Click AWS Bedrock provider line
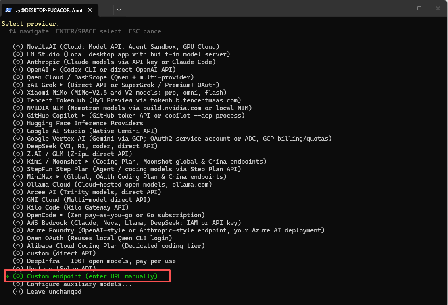Screen dimensions: 448x305 (127, 223)
